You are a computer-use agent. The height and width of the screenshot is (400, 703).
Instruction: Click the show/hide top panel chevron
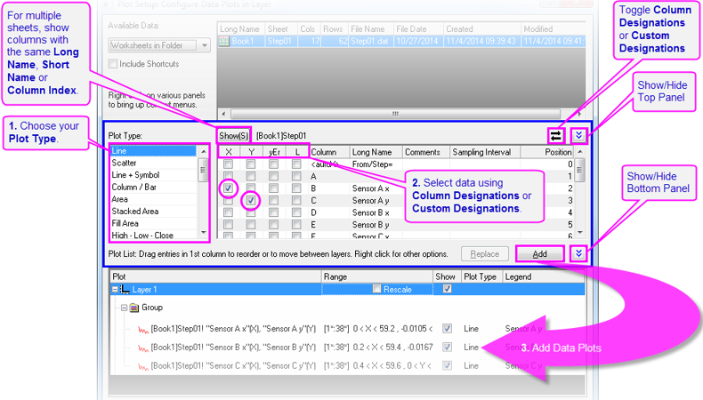coord(579,135)
